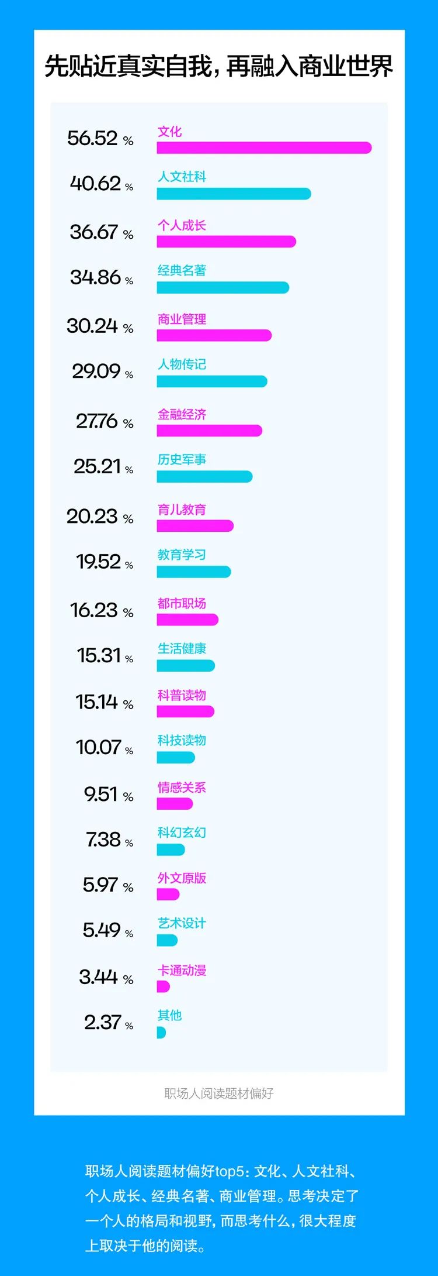Select the 个人成长 category label
Screen dimensions: 438x1276
[x=182, y=226]
